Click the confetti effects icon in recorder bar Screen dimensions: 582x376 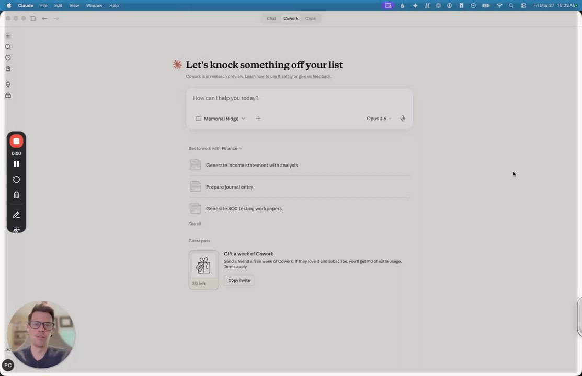pos(16,230)
